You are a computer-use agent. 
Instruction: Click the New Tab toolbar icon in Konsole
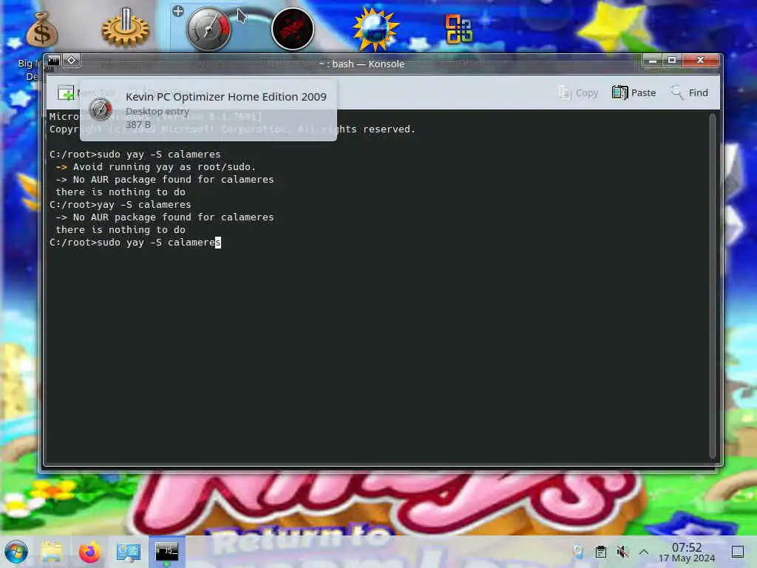[x=66, y=92]
